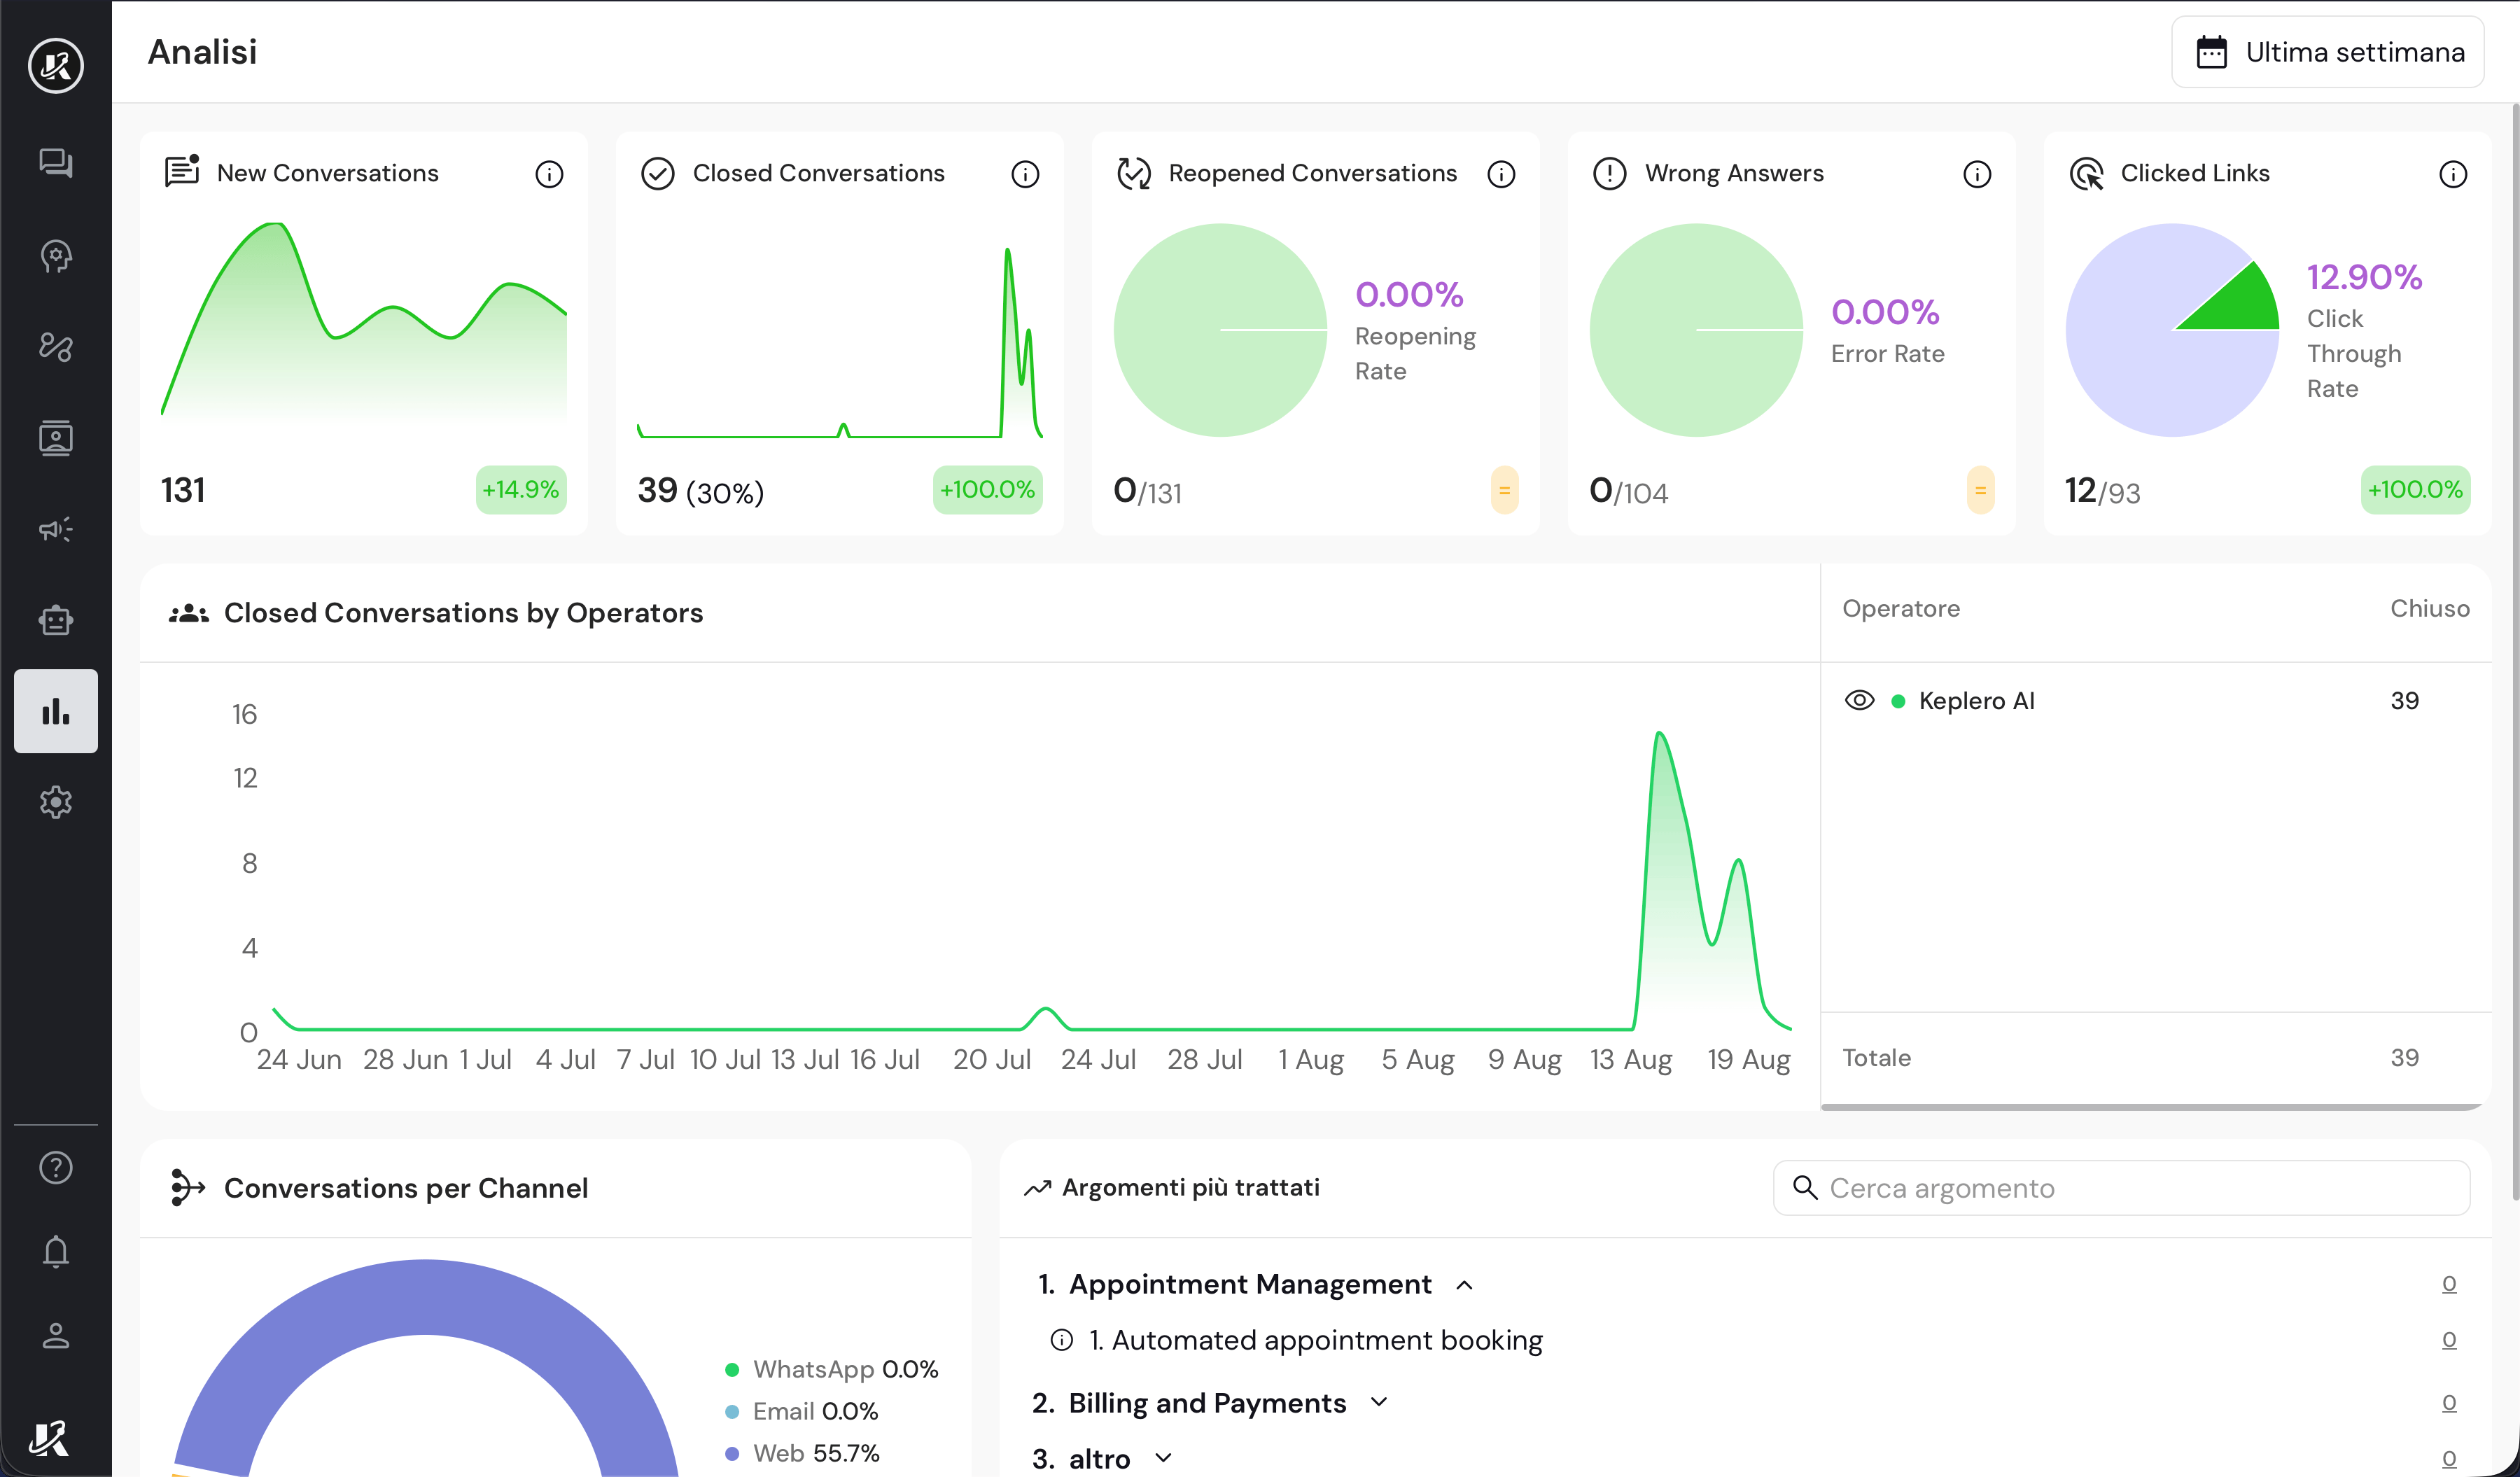Click the info icon on New Conversations
The width and height of the screenshot is (2520, 1477).
[x=549, y=174]
